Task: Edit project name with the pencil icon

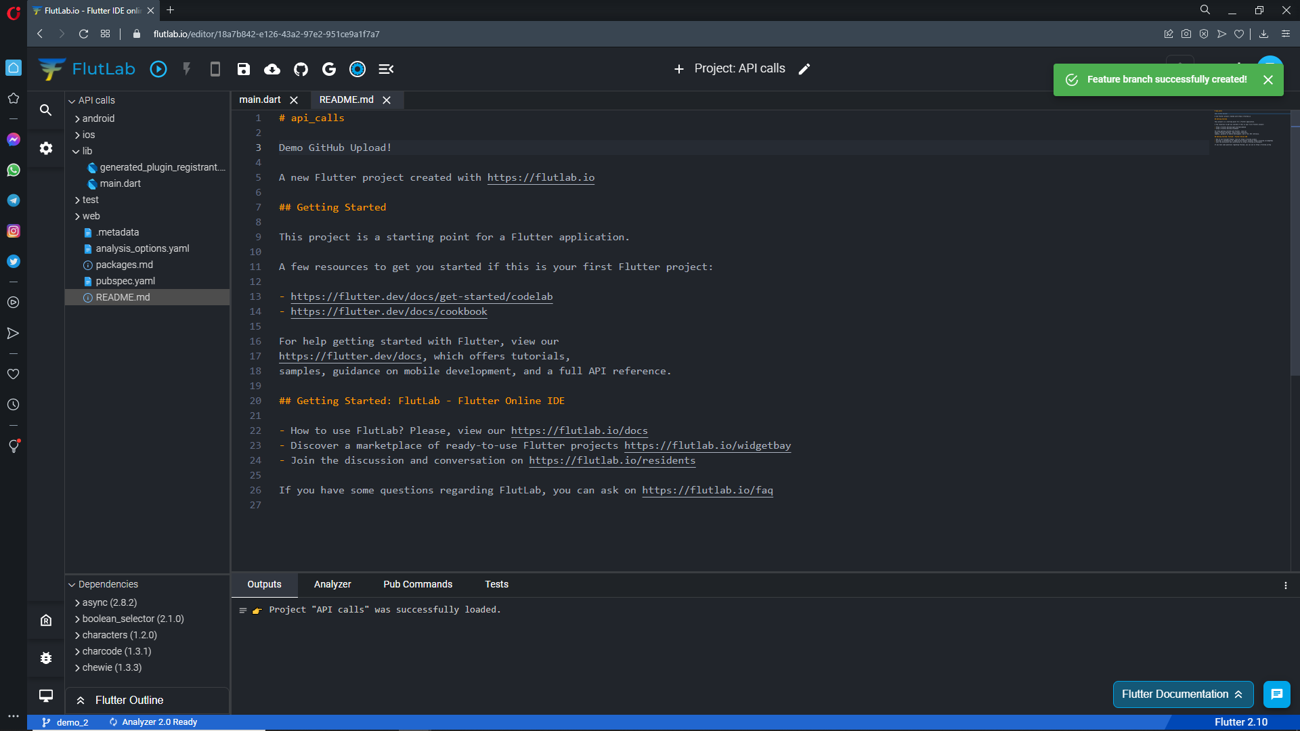Action: point(804,69)
